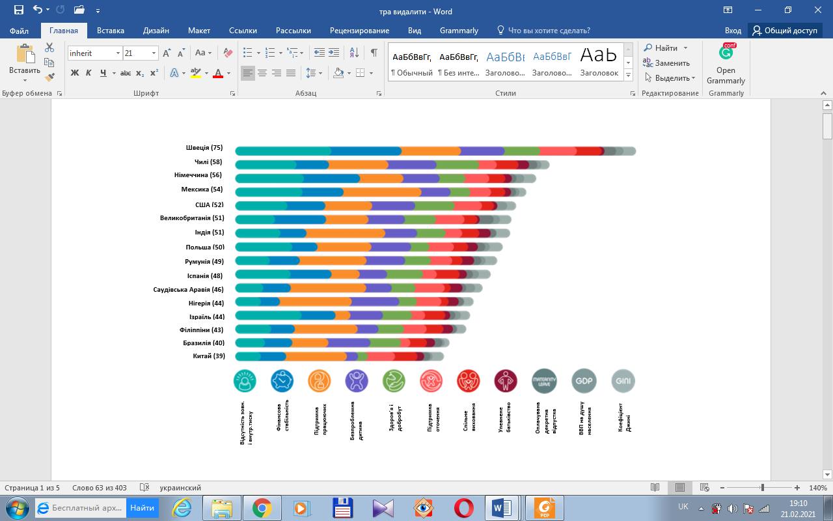Apply the Обычный style
This screenshot has height=521, width=833.
(x=412, y=63)
